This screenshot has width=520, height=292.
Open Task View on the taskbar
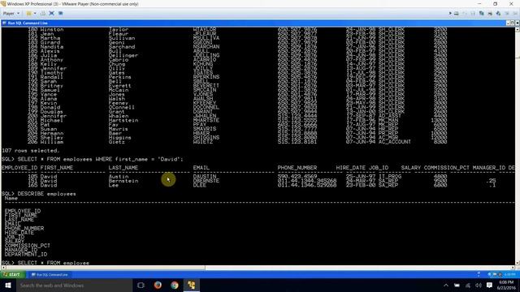click(x=141, y=285)
